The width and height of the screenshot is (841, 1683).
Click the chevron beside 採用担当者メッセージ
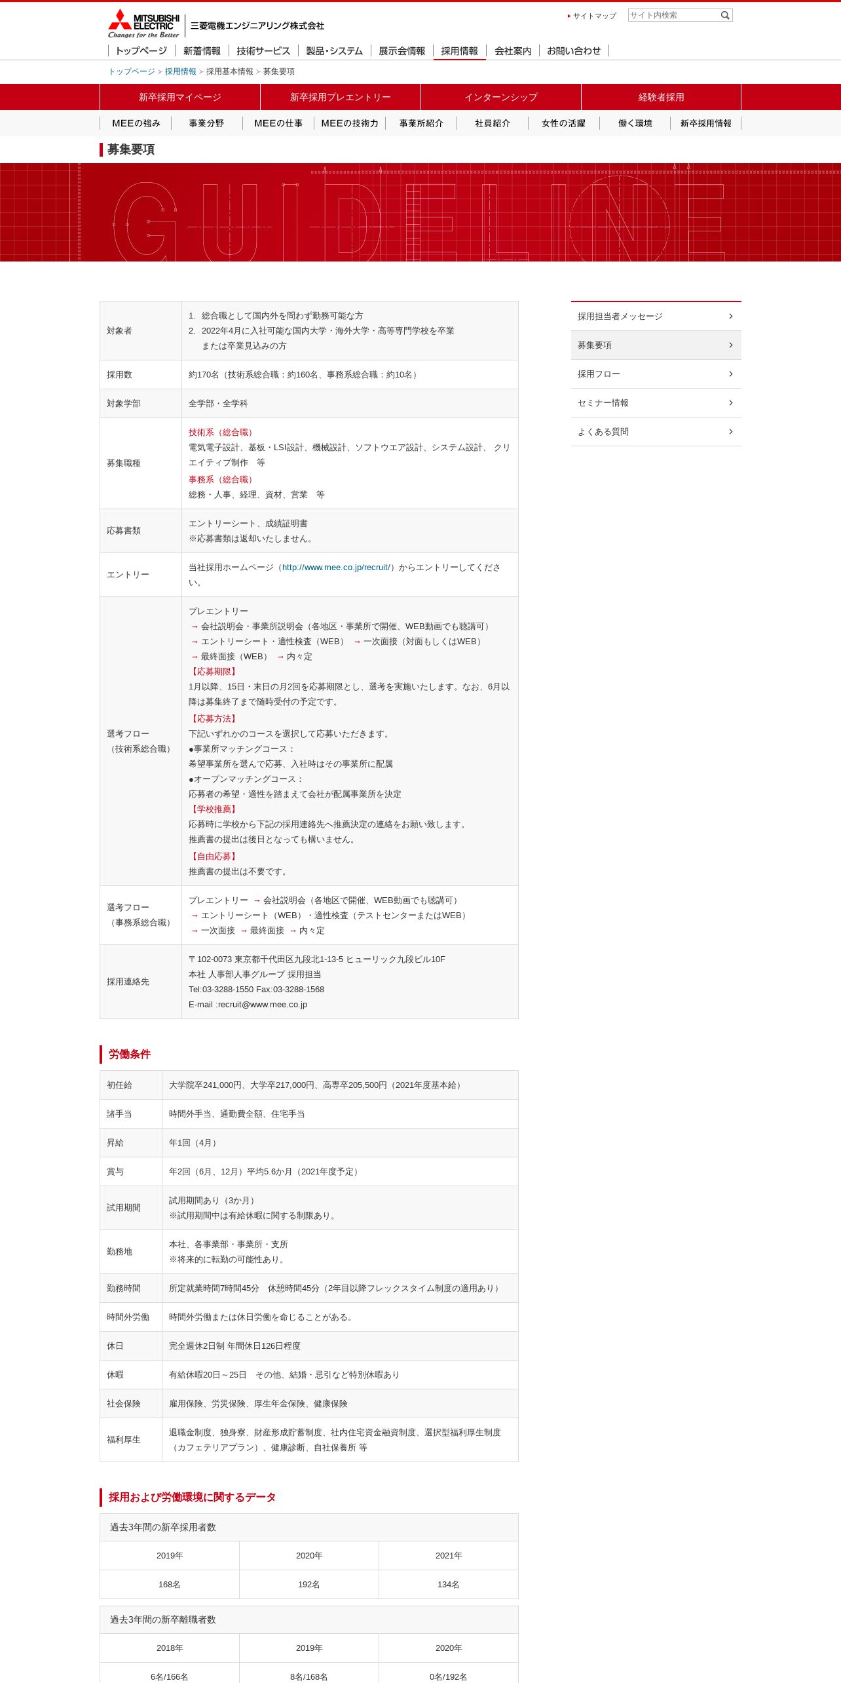coord(731,317)
